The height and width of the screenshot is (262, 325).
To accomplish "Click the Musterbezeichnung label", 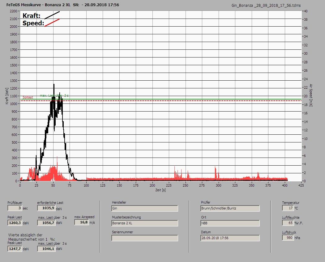I will (126, 217).
